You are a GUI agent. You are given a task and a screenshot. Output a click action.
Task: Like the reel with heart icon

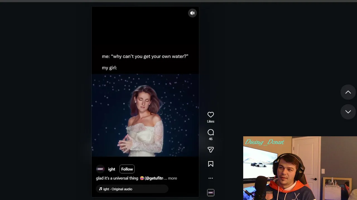tap(211, 115)
